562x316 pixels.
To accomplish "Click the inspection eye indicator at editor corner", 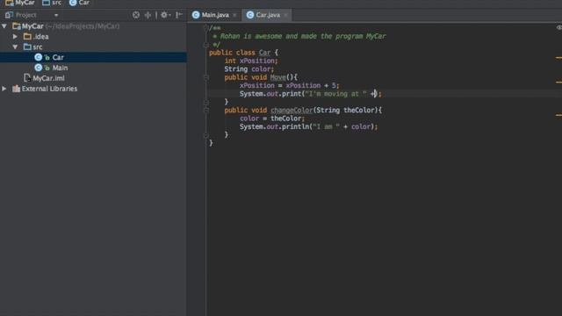I will 559,27.
